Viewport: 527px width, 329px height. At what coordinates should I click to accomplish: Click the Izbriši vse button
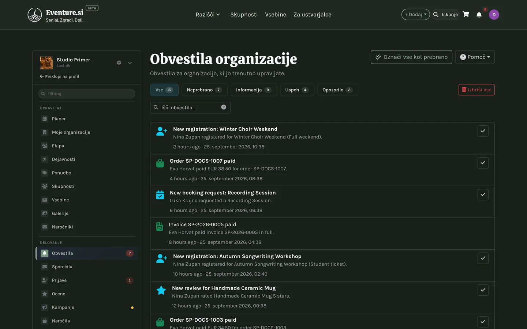tap(476, 90)
